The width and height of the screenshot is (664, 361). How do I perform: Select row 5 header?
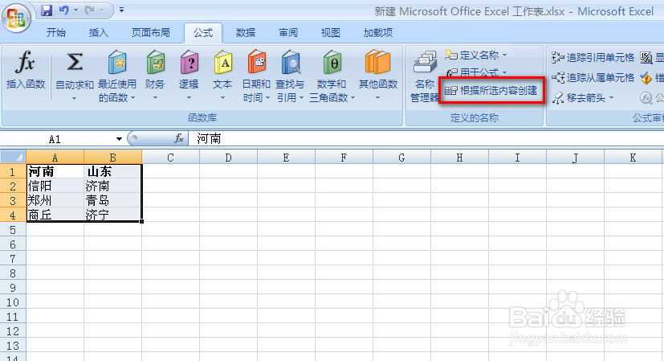(x=13, y=229)
